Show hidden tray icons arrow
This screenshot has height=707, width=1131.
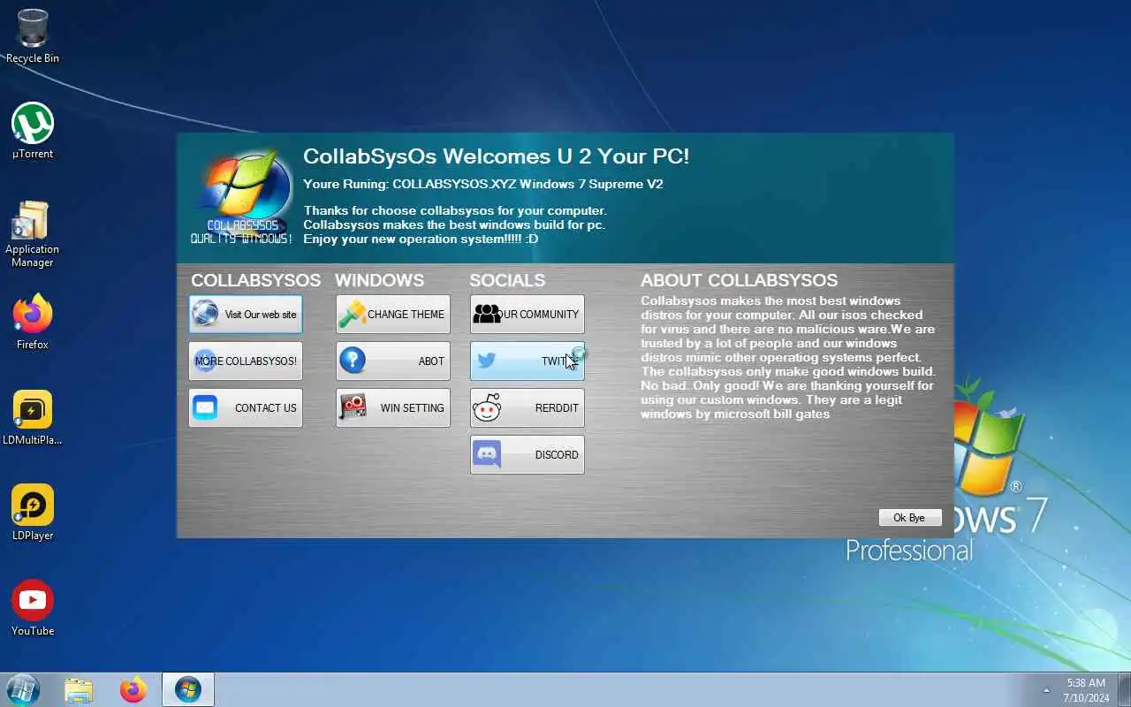[1047, 690]
